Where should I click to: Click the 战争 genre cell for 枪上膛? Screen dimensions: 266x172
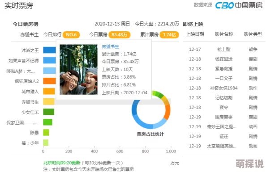253,50
